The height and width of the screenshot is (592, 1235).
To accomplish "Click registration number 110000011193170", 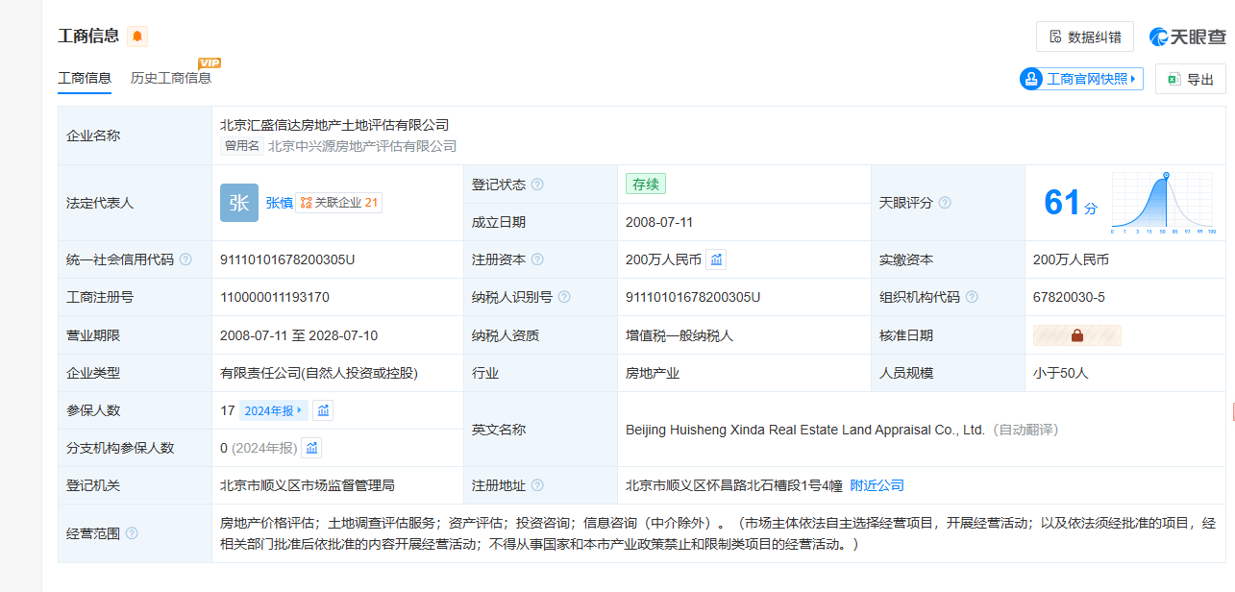I will pos(275,297).
